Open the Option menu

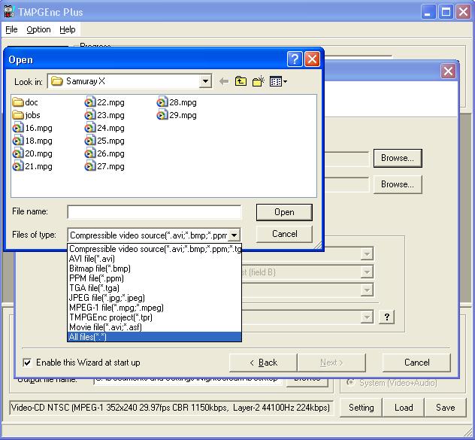pos(38,29)
